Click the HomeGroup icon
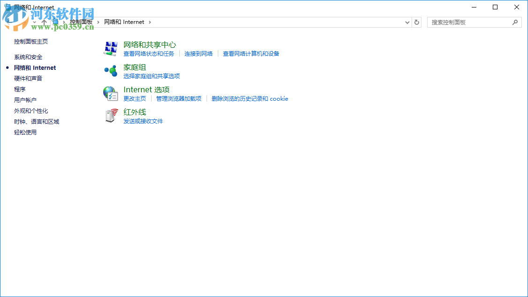Viewport: 528px width, 297px height. pyautogui.click(x=110, y=71)
